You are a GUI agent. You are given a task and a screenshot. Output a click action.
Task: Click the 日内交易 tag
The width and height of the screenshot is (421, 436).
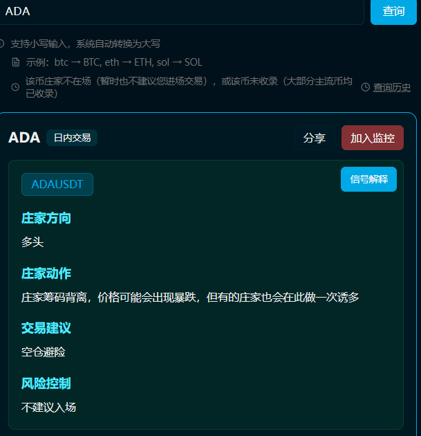(x=72, y=138)
